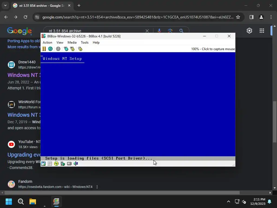Go forward in Chrome
Viewport: 277px width, 208px height.
coord(16,17)
